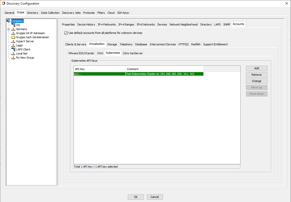Select the Lappi group icon
This screenshot has width=291, height=202.
(x=13, y=45)
